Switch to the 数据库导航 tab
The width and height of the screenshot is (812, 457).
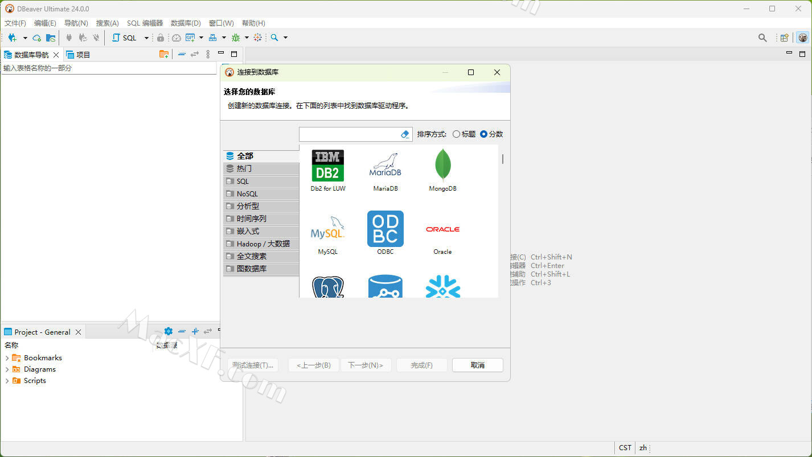31,55
